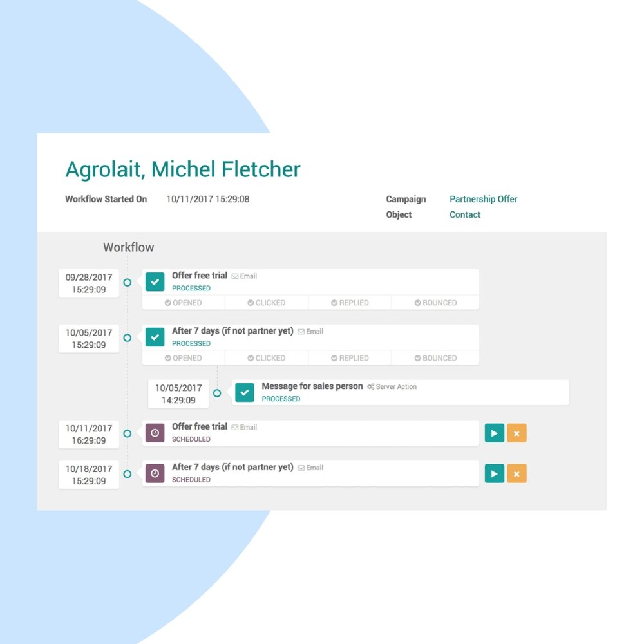Toggle the BOUNCED status on Offer free trial
This screenshot has height=644, width=644.
tap(435, 303)
